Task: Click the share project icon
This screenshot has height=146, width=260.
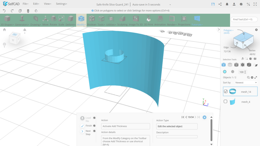Action: click(x=220, y=4)
